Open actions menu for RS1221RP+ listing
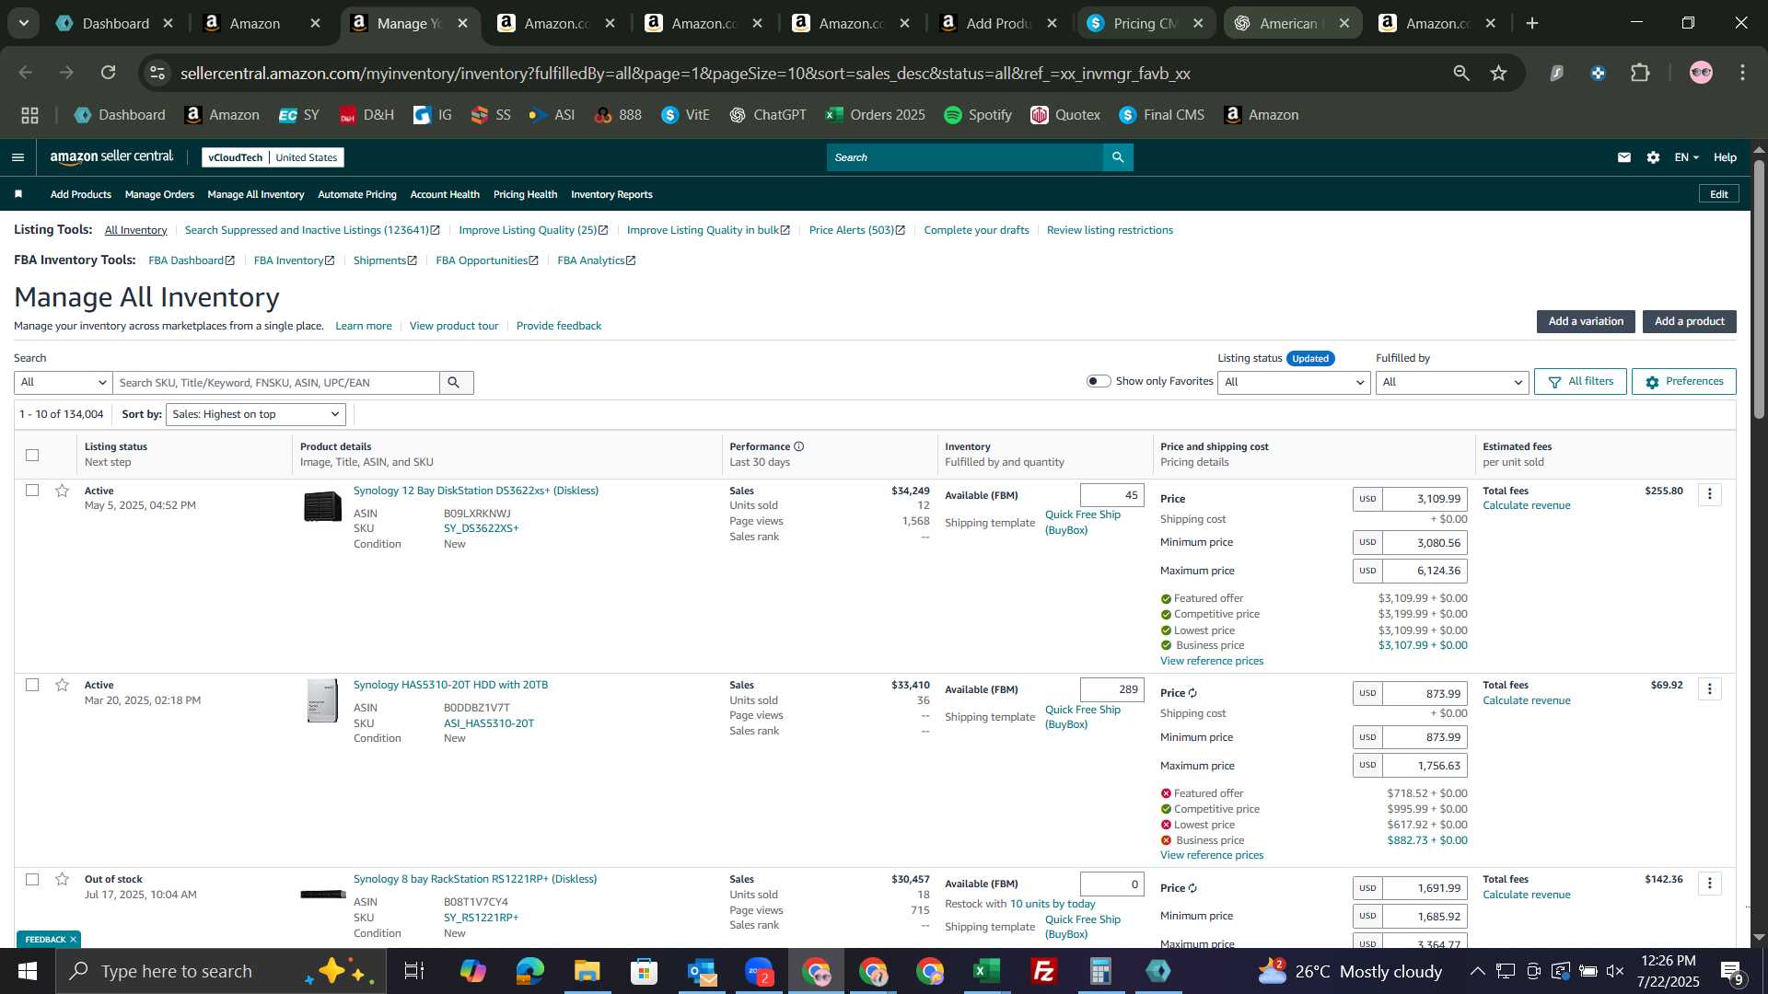1768x994 pixels. click(1710, 884)
